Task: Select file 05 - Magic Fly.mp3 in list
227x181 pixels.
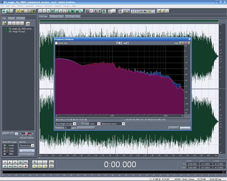Action: pos(17,31)
